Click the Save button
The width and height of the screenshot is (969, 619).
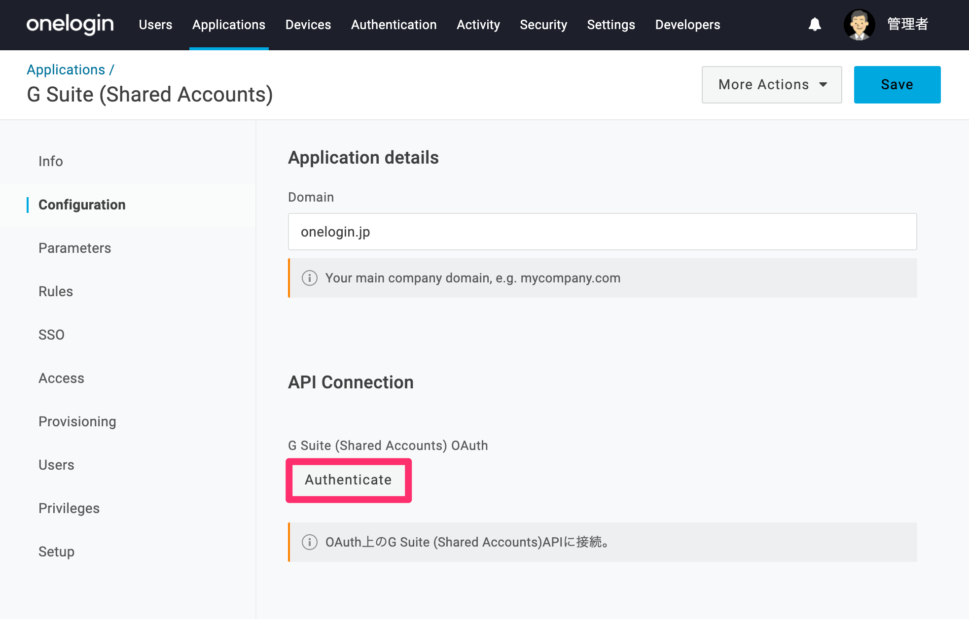click(x=897, y=85)
